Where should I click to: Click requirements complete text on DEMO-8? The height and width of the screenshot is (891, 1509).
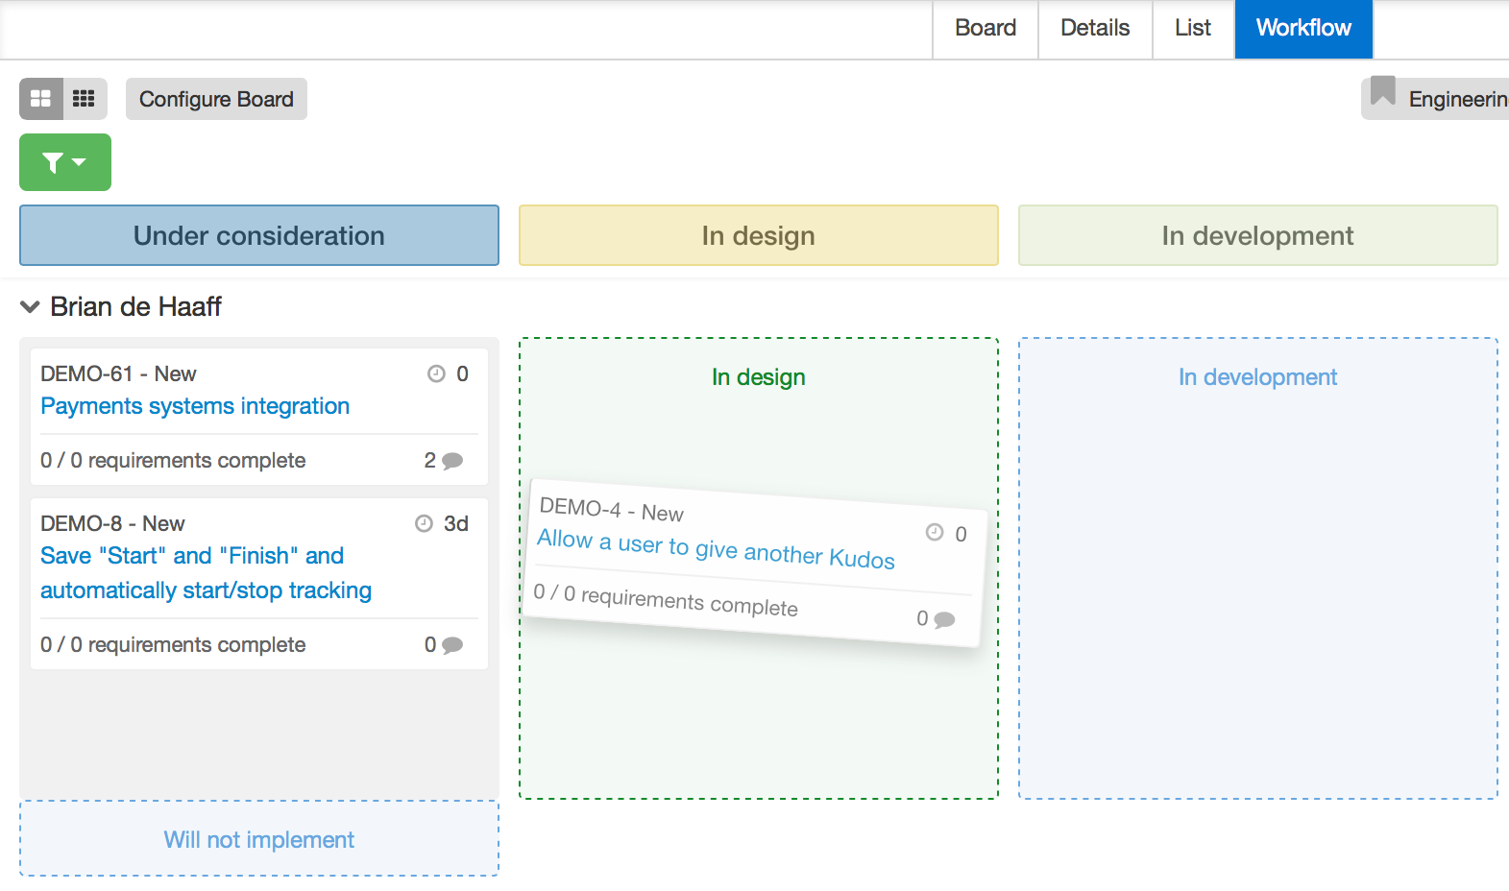point(173,645)
